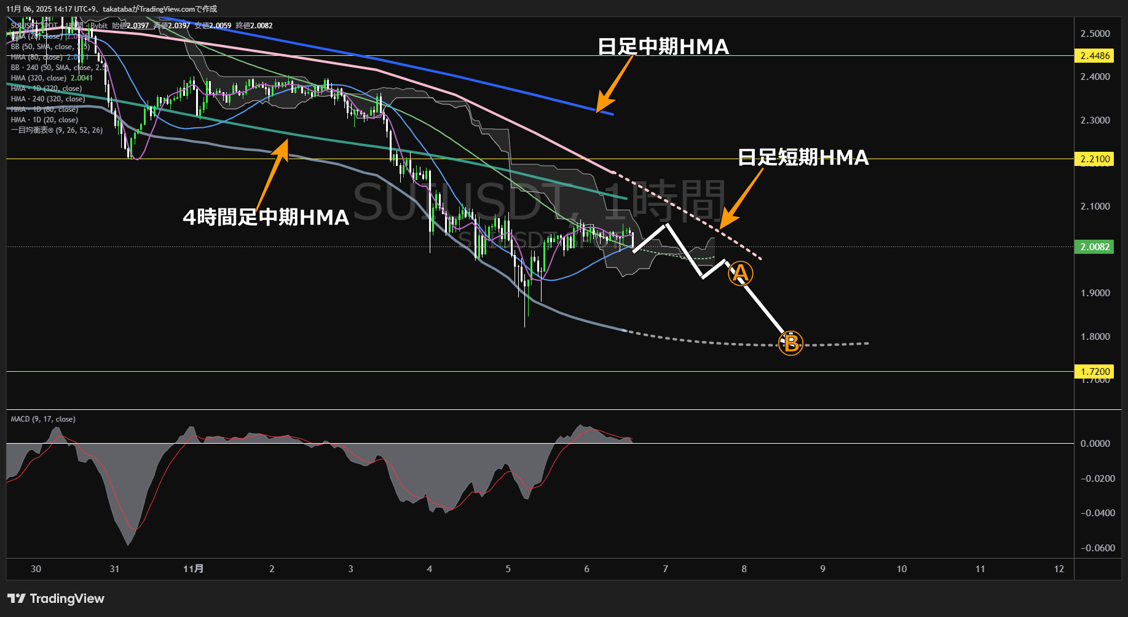1128x617 pixels.
Task: Click the 高値2.0397 high value
Action: (x=172, y=26)
